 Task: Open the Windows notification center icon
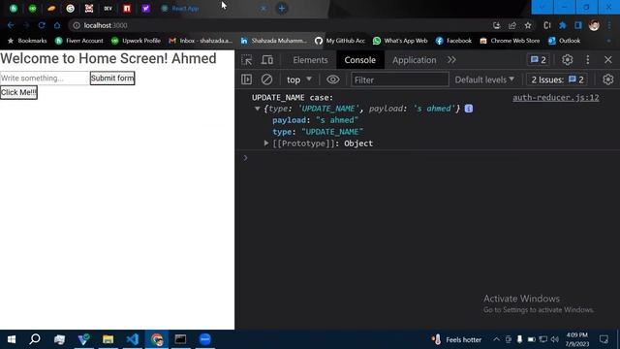point(604,339)
